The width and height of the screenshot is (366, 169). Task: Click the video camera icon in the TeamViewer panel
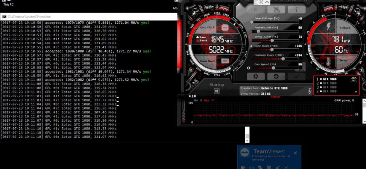(x=243, y=167)
